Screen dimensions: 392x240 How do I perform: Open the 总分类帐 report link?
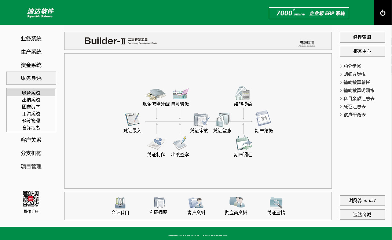coord(352,66)
